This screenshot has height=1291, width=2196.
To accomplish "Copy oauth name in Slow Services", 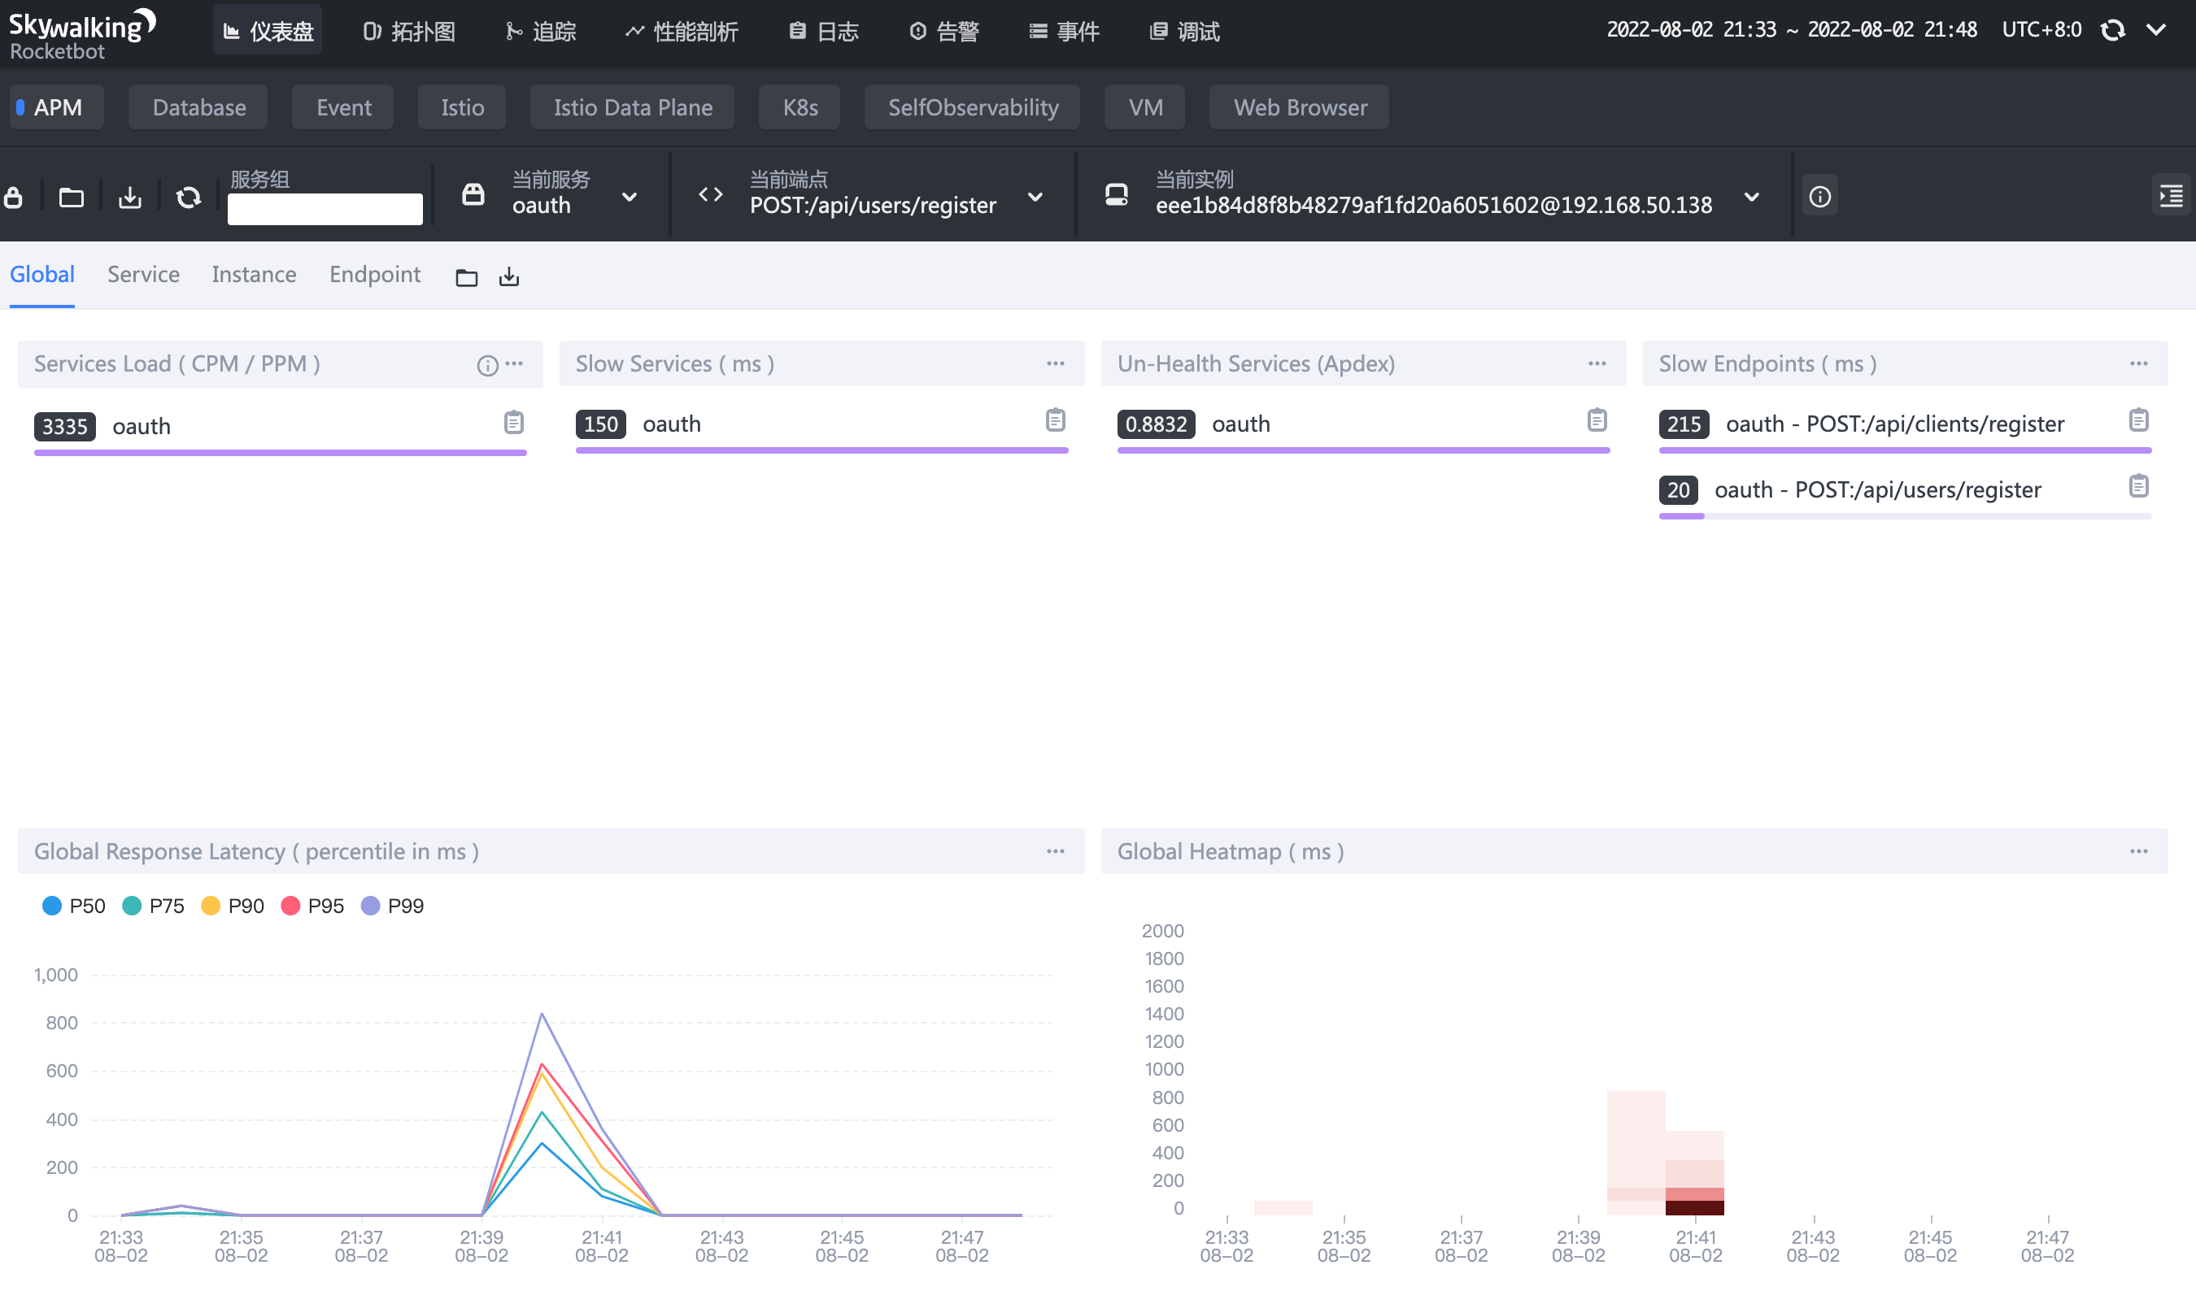I will (1056, 419).
